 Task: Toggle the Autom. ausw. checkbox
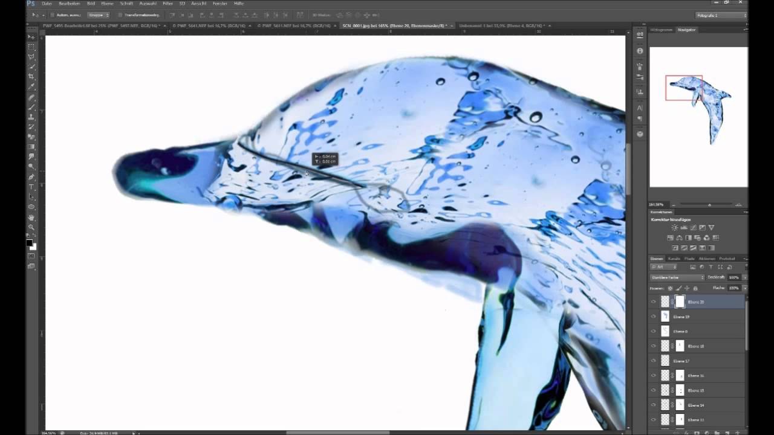(53, 14)
